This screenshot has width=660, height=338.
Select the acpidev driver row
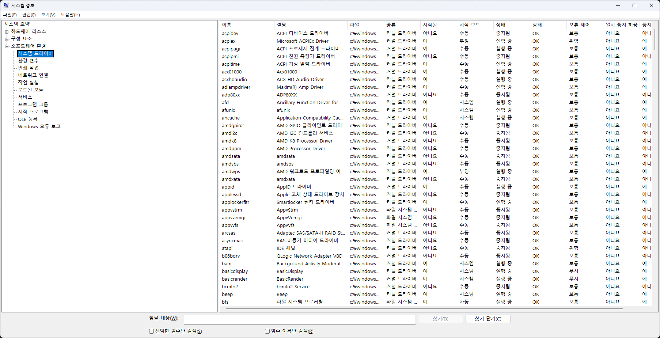(436, 33)
